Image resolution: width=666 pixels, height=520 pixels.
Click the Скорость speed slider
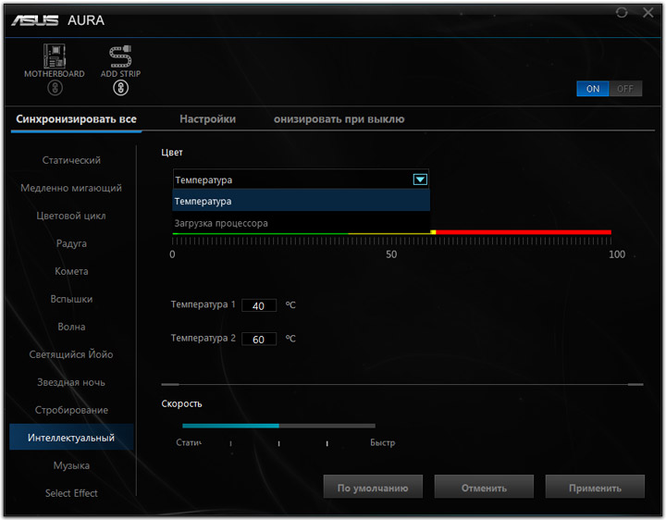[278, 426]
